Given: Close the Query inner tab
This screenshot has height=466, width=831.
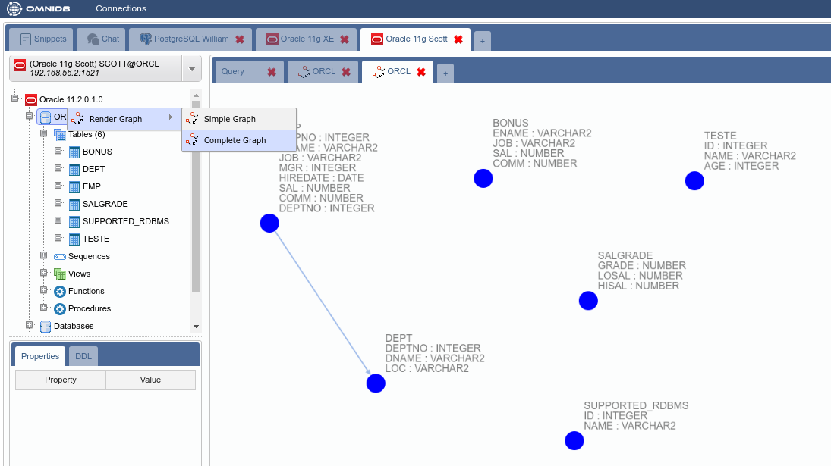Looking at the screenshot, I should click(x=272, y=72).
